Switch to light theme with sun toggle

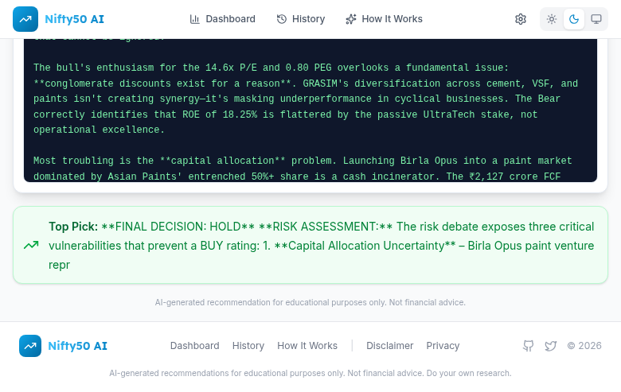552,19
